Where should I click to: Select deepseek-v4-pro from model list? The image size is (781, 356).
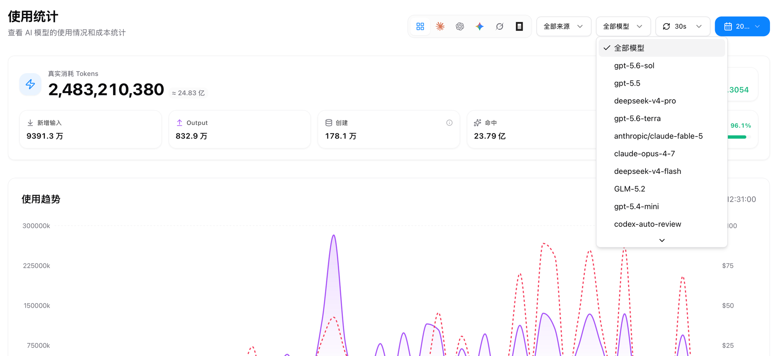tap(662, 101)
